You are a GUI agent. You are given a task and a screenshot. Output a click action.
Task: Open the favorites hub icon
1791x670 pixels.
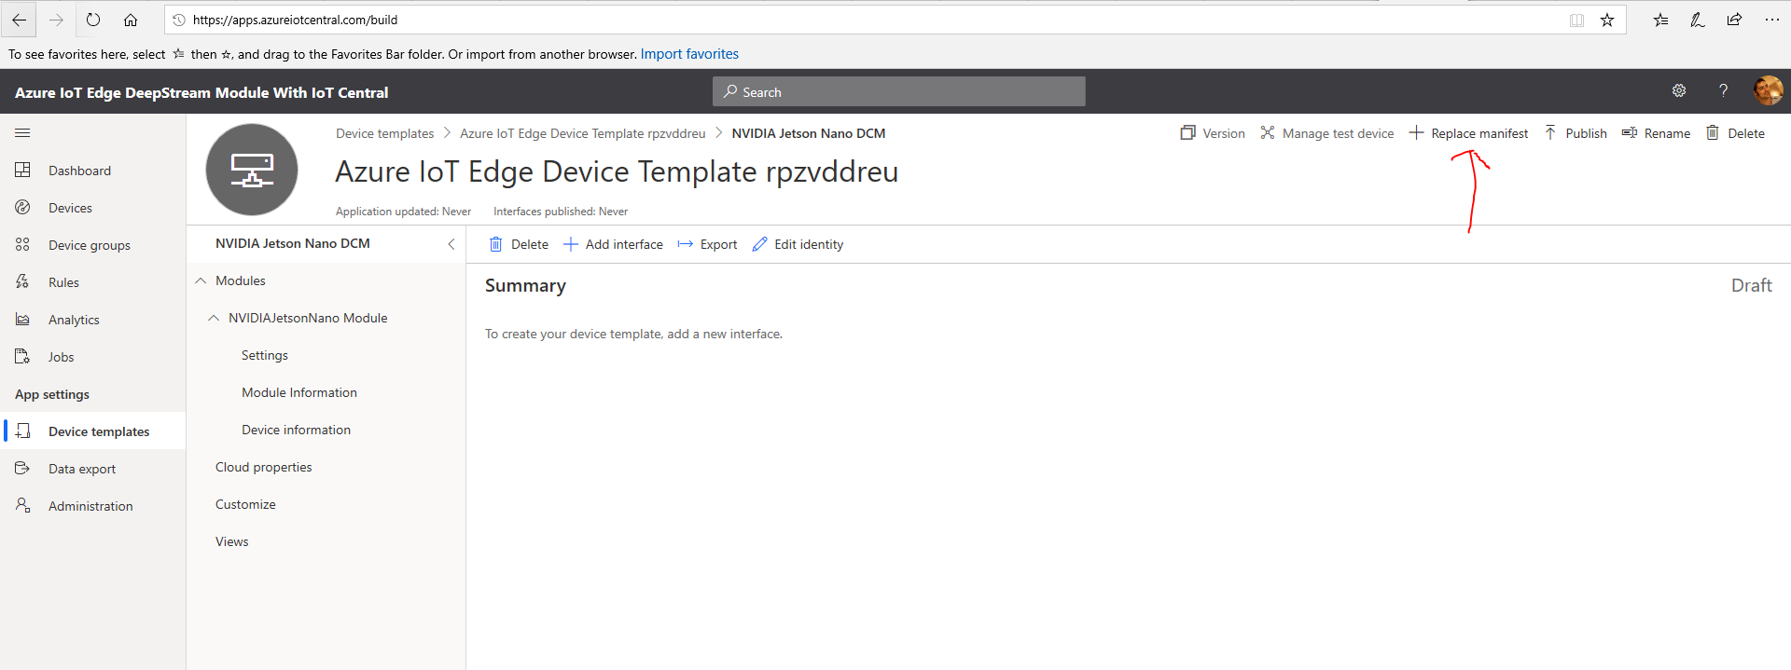coord(1661,20)
